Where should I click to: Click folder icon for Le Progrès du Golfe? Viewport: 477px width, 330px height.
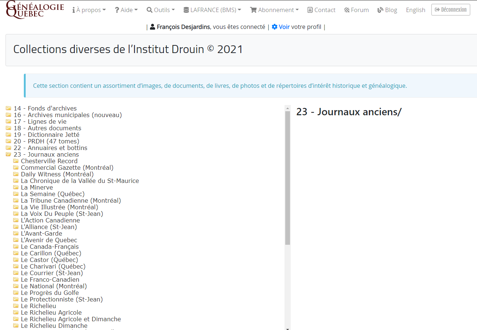[x=16, y=293]
